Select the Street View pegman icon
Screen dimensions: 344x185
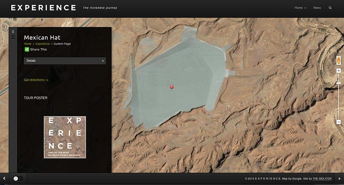click(339, 61)
